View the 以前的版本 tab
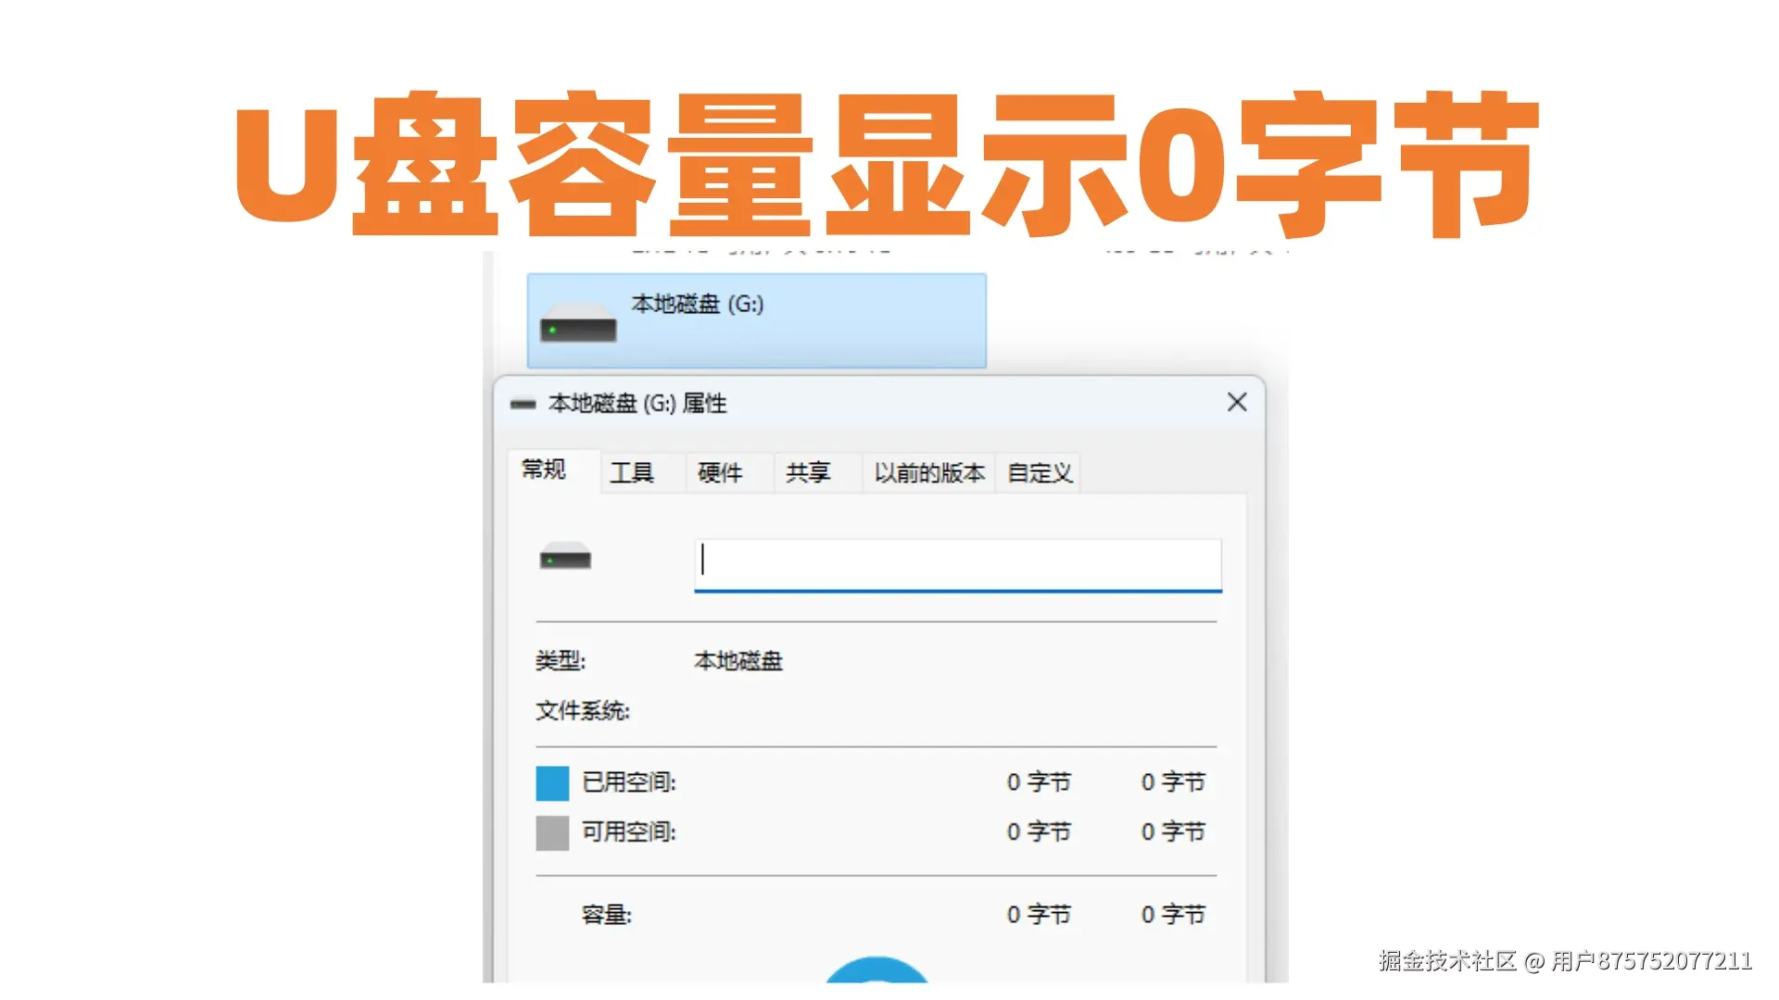 pyautogui.click(x=928, y=472)
